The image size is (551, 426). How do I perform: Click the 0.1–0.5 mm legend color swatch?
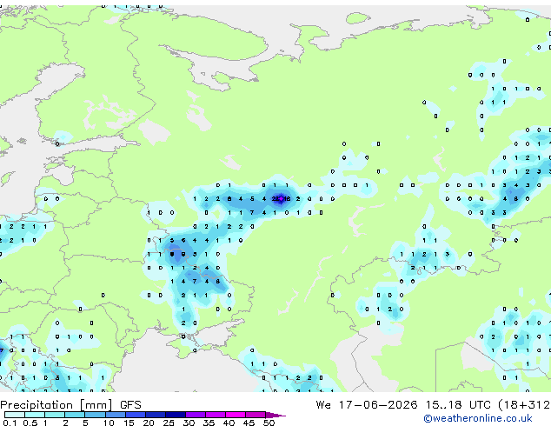(x=15, y=415)
